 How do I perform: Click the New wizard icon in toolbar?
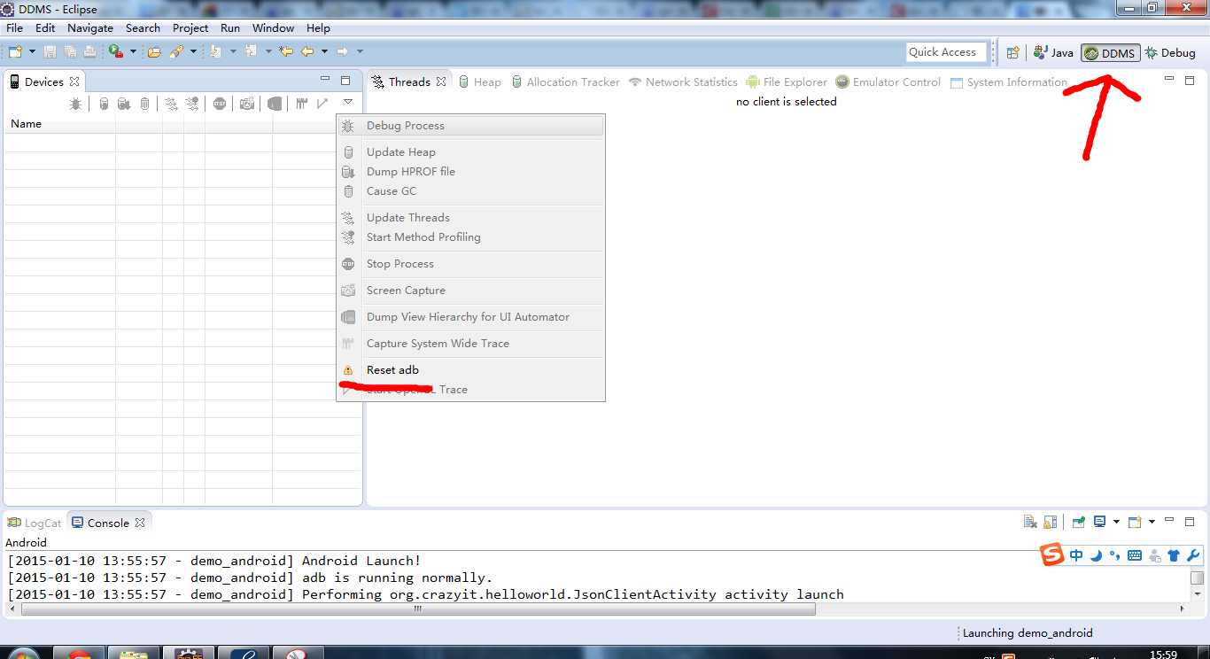pyautogui.click(x=15, y=51)
